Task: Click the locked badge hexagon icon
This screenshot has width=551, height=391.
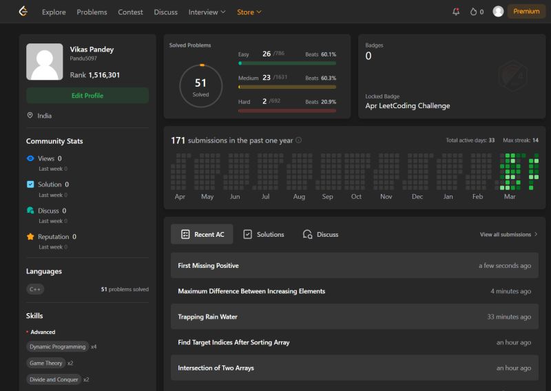Action: coord(512,76)
